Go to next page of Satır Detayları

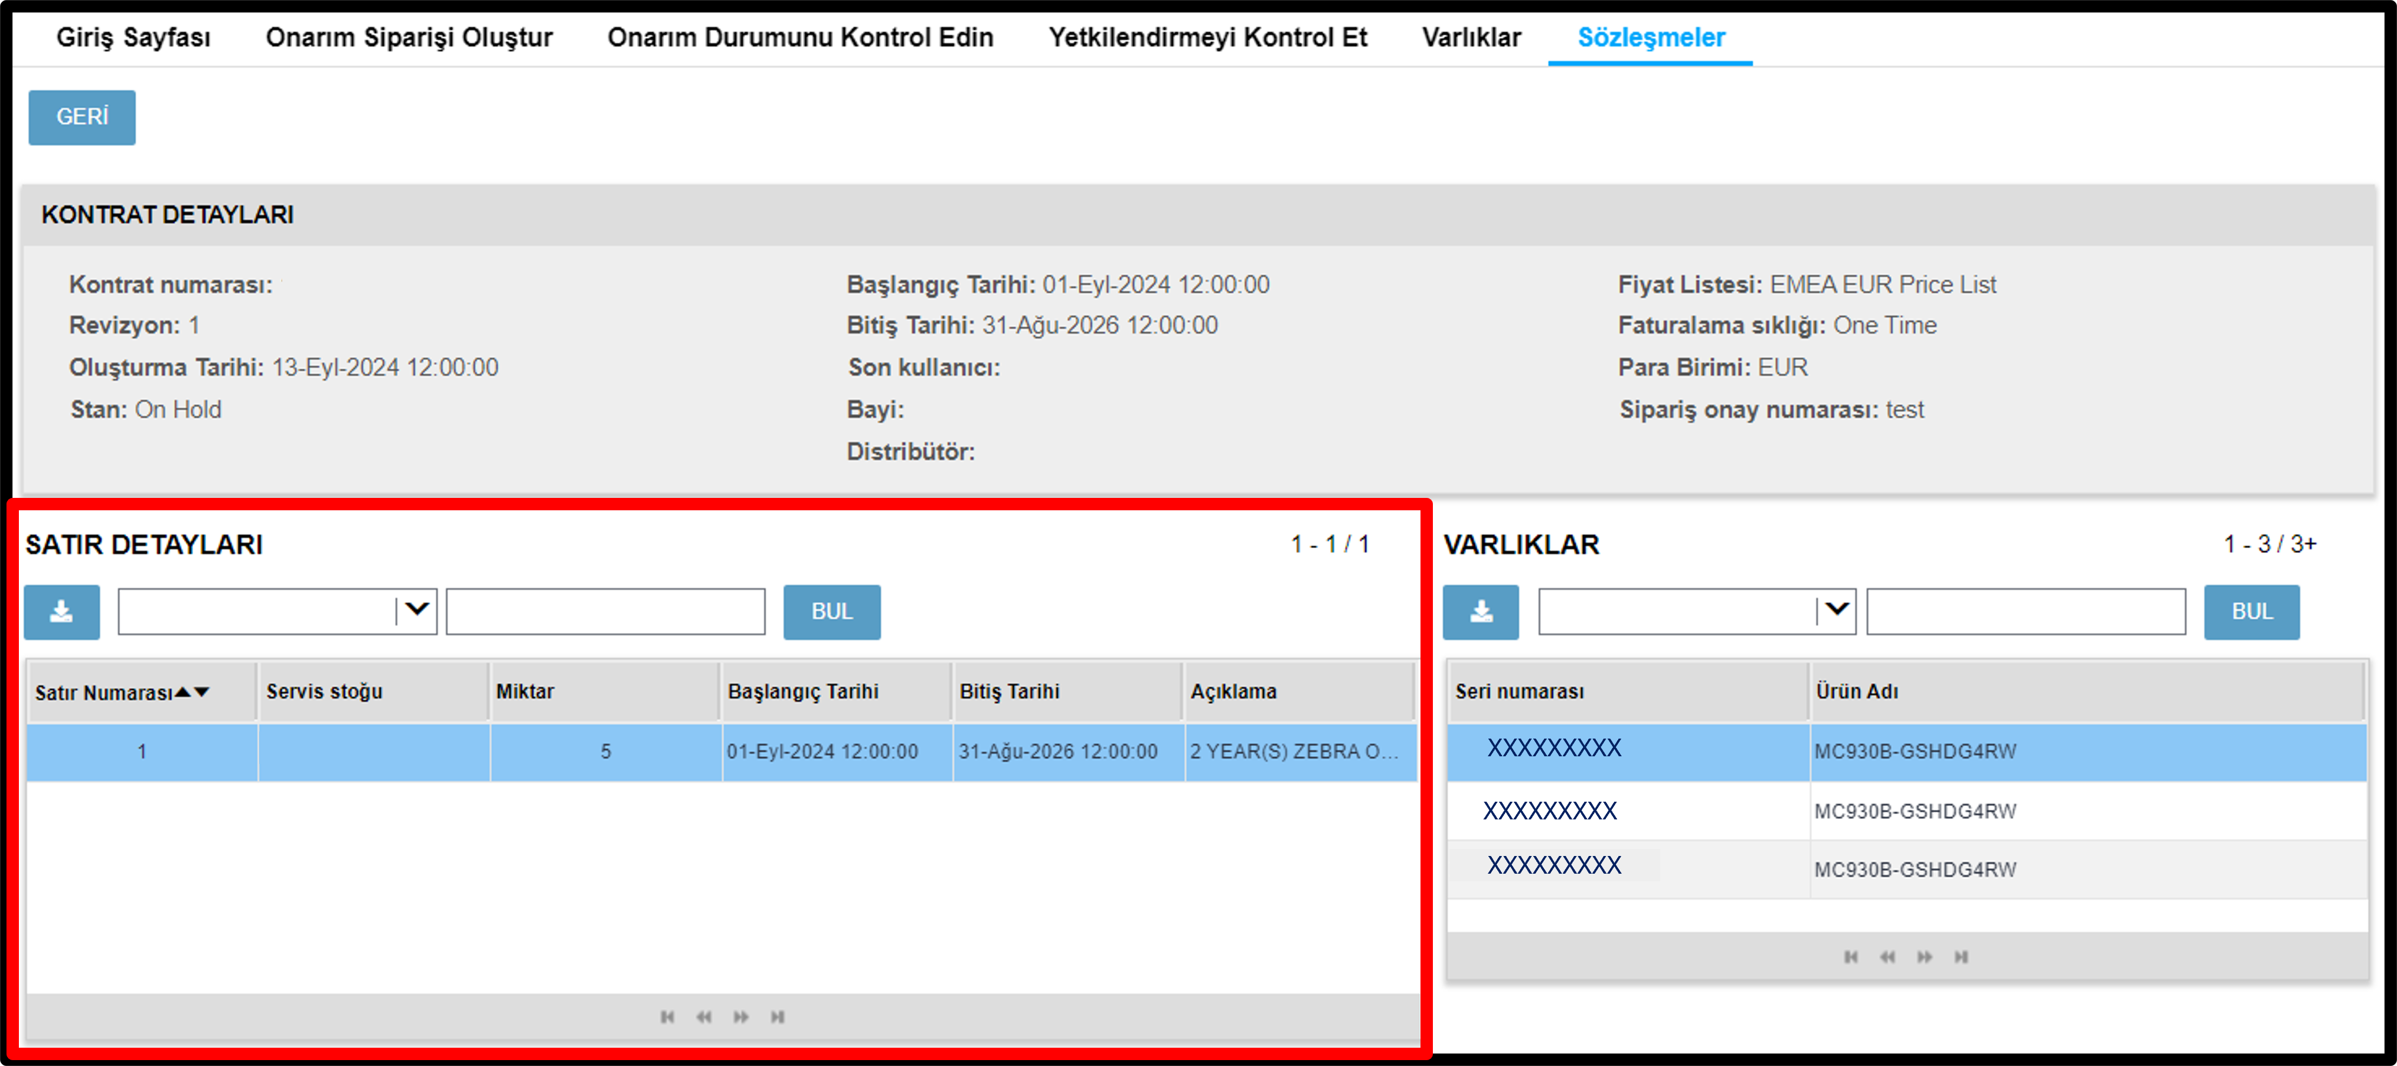point(741,1017)
